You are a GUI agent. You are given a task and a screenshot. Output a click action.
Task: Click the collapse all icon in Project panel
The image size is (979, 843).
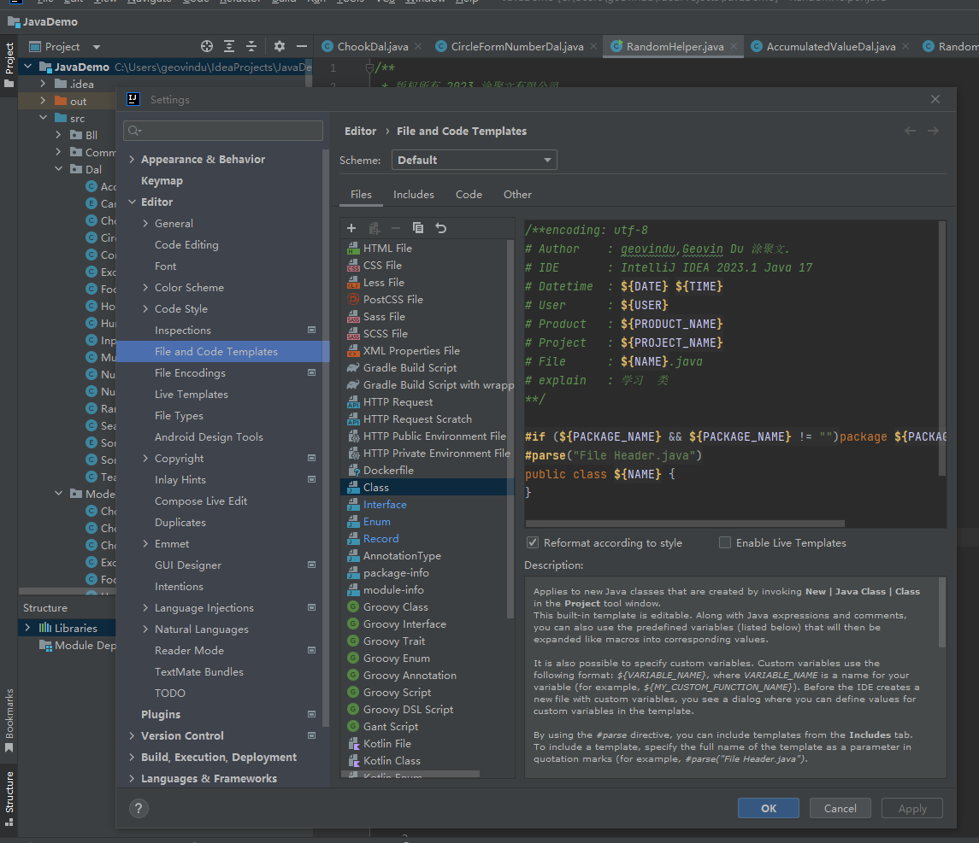tap(251, 46)
